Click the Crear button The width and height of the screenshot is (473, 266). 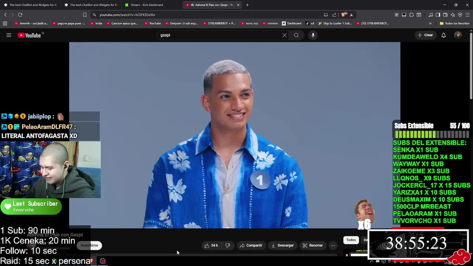pyautogui.click(x=425, y=35)
